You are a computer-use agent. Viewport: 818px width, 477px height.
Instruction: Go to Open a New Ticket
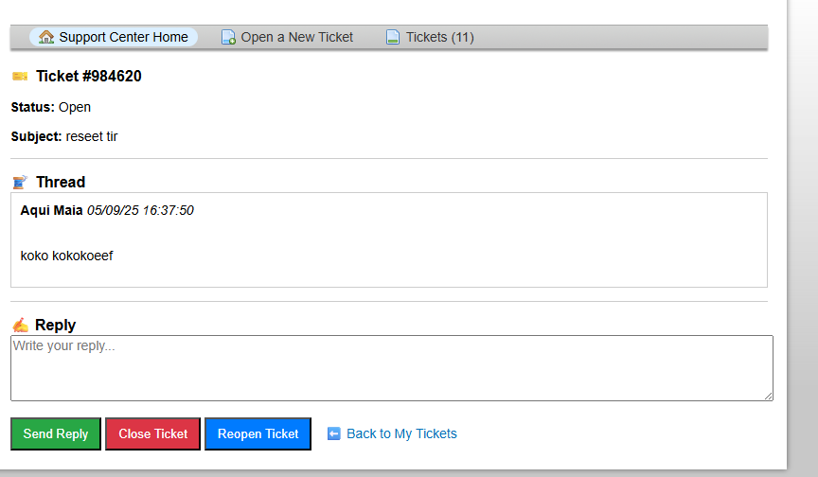pos(296,37)
